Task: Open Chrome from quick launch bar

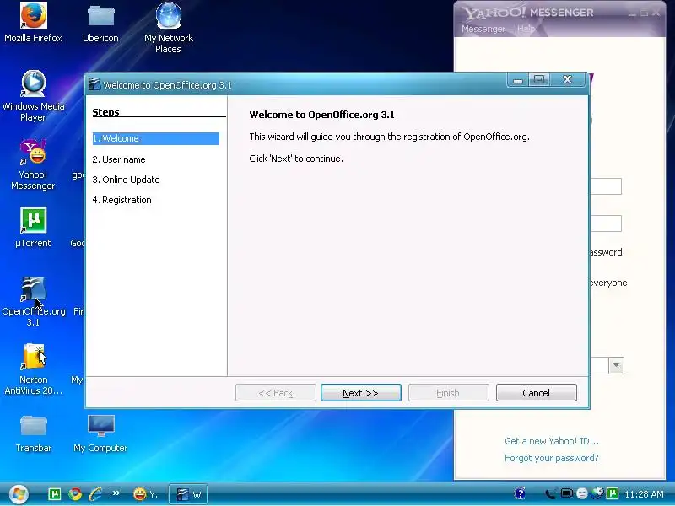Action: (x=75, y=494)
